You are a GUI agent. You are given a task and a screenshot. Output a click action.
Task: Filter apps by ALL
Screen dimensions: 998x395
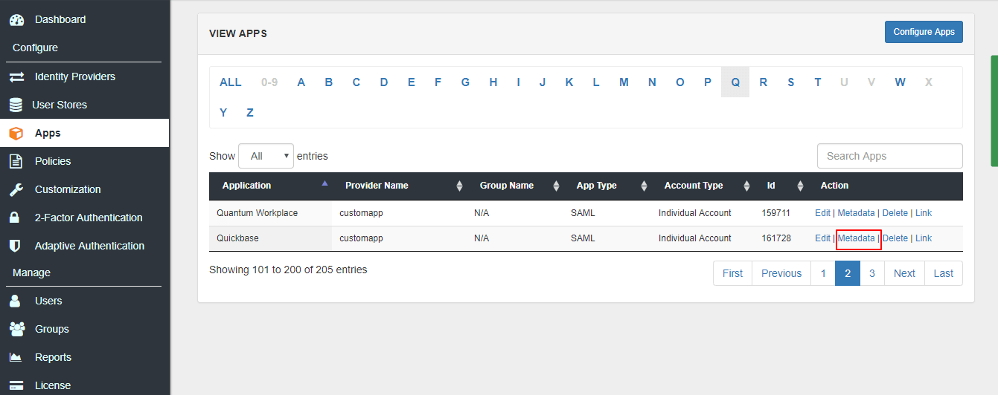(231, 82)
